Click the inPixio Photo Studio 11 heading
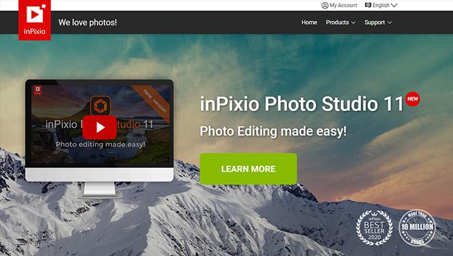Image resolution: width=453 pixels, height=256 pixels. click(302, 104)
